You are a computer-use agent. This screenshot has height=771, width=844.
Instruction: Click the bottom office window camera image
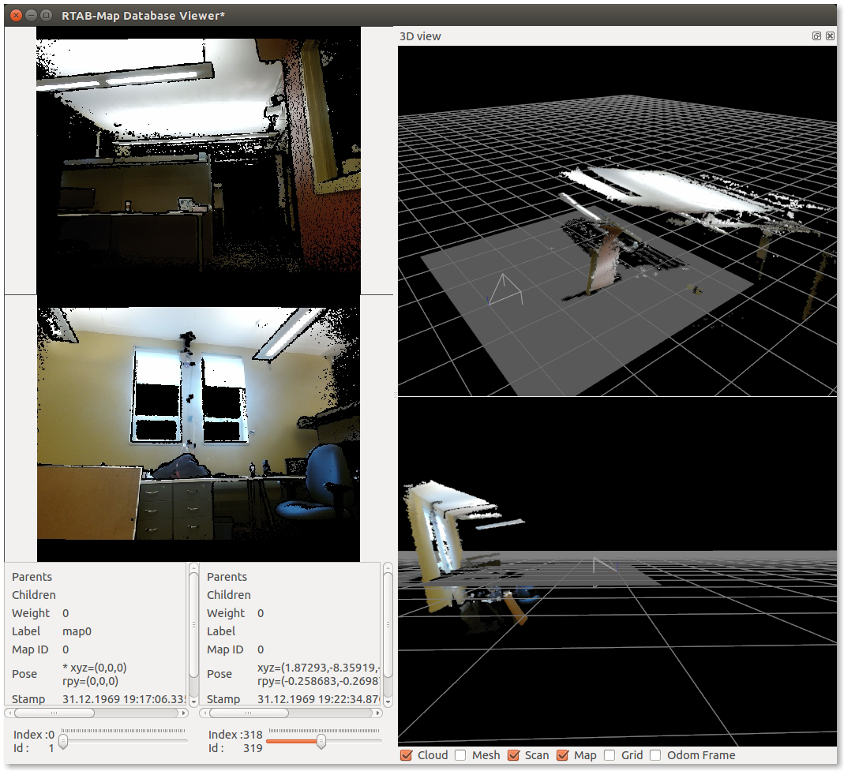[198, 434]
